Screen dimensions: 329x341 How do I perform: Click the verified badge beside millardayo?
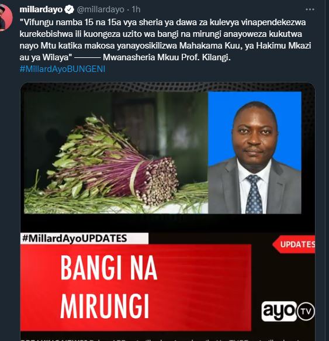[x=70, y=9]
